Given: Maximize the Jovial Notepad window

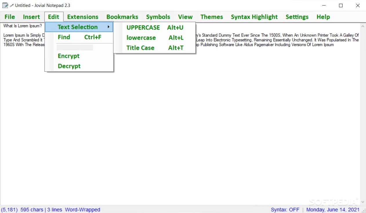Looking at the screenshot, I should (x=341, y=5).
